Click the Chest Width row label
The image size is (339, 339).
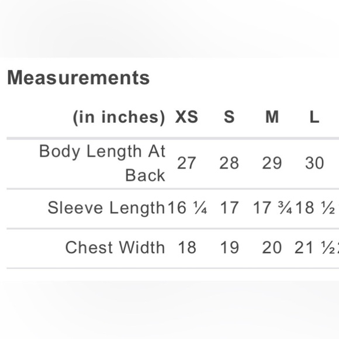click(x=115, y=247)
